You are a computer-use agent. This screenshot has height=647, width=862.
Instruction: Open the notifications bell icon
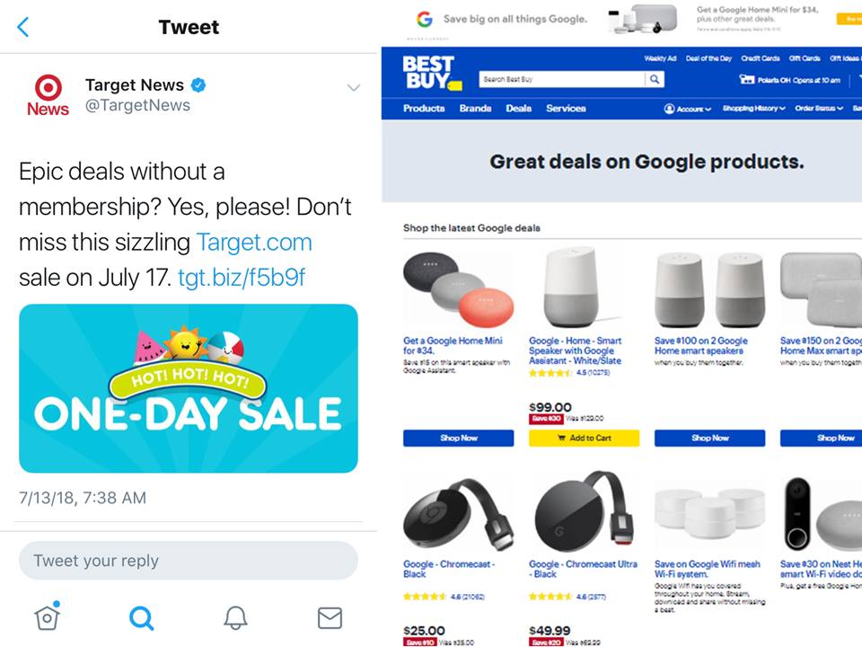point(235,617)
